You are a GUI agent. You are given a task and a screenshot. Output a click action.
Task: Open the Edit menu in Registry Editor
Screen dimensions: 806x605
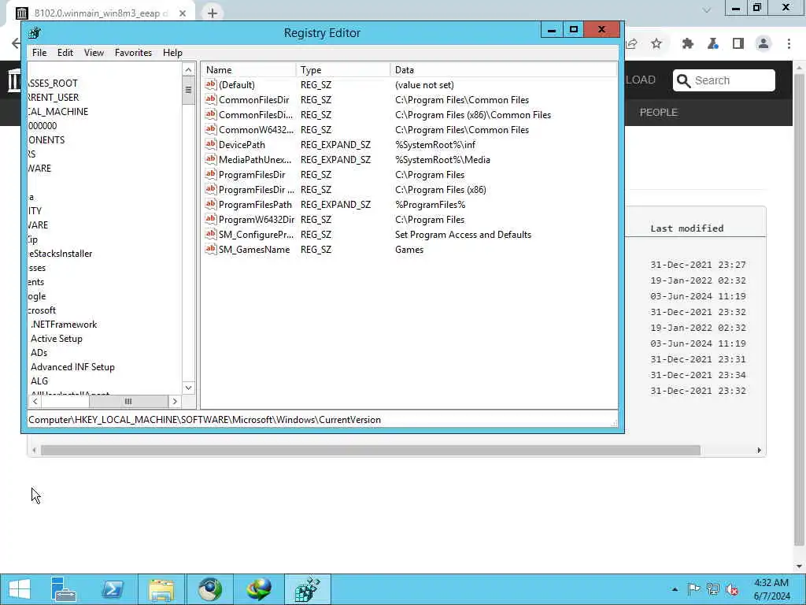65,53
